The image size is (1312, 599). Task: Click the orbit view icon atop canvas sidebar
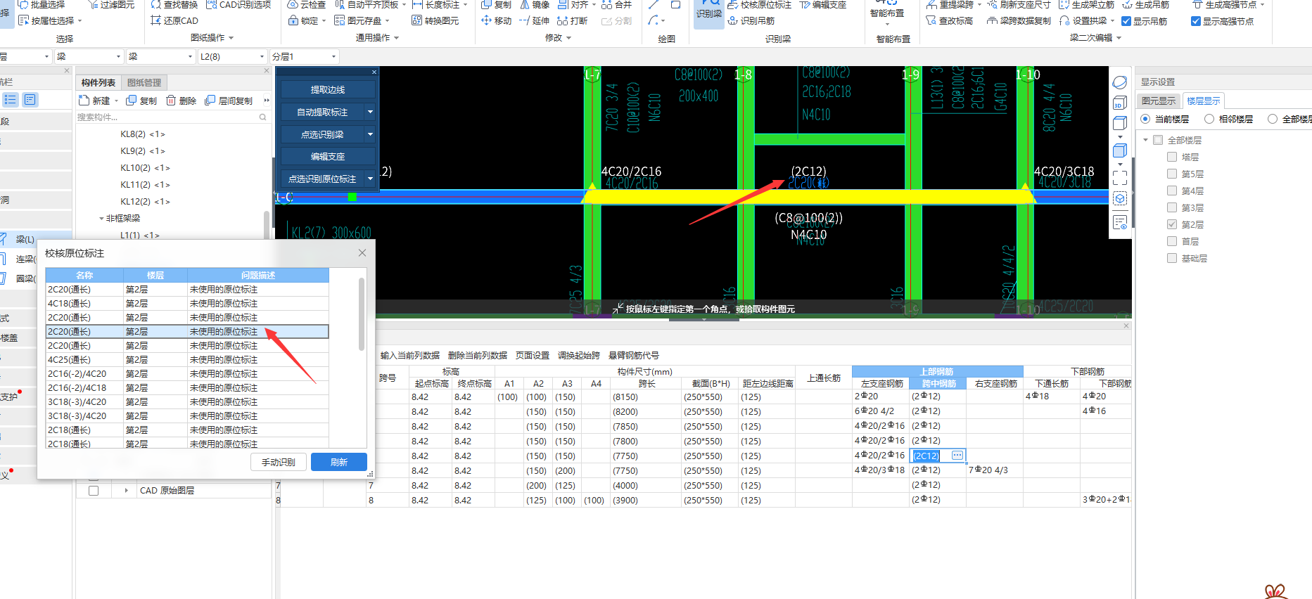coord(1120,82)
